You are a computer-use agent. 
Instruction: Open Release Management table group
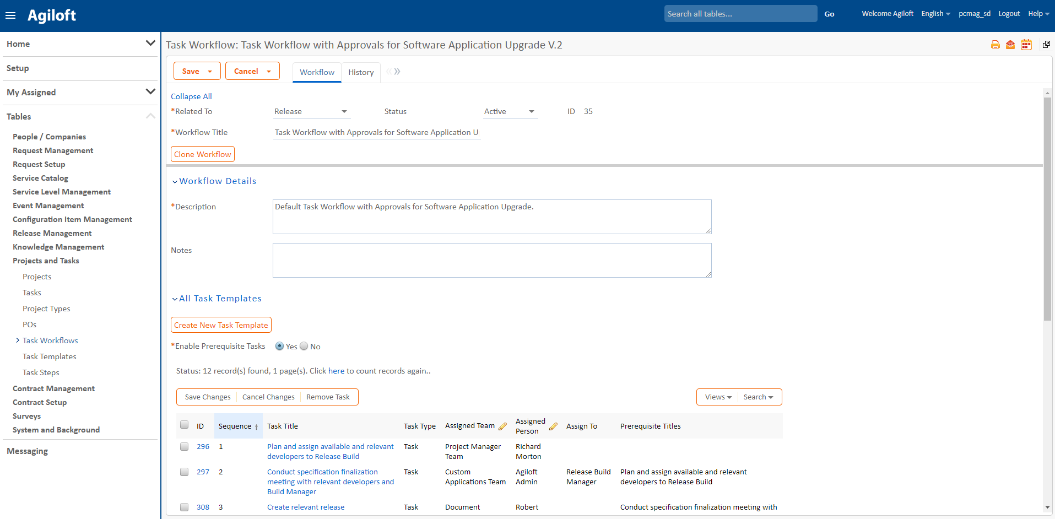click(52, 233)
